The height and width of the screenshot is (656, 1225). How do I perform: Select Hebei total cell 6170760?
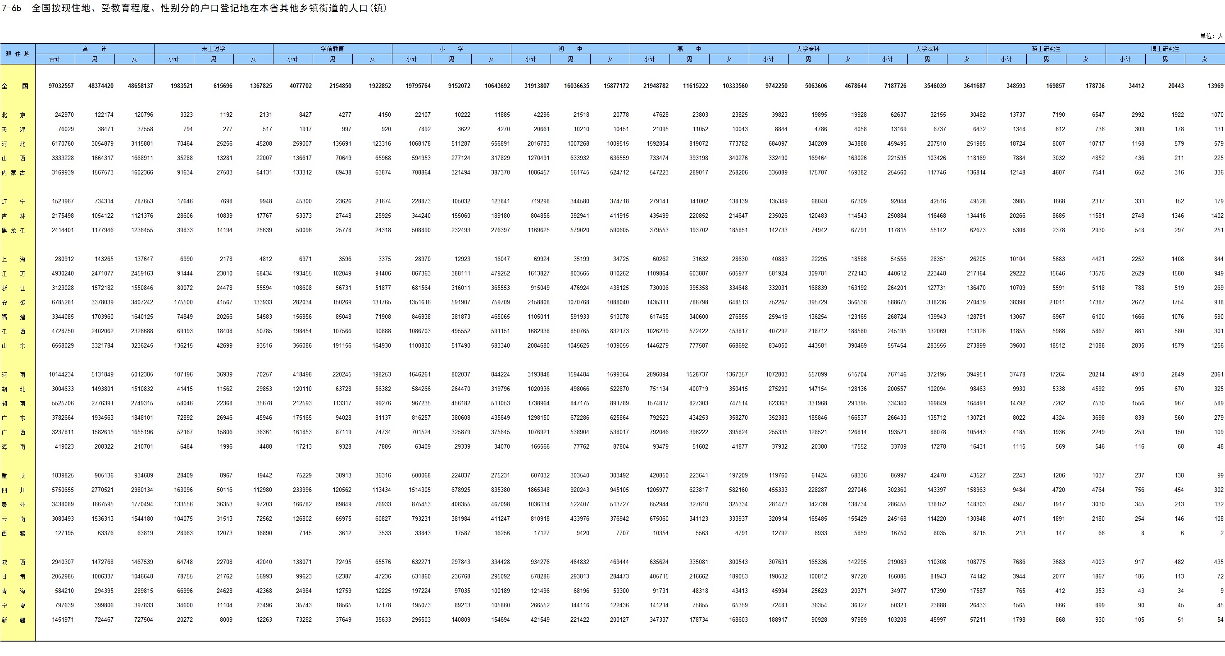click(63, 144)
